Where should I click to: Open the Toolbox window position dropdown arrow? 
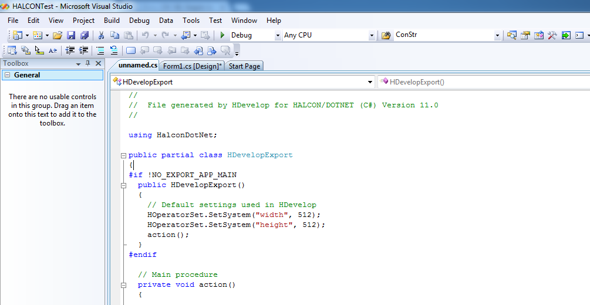pos(78,64)
